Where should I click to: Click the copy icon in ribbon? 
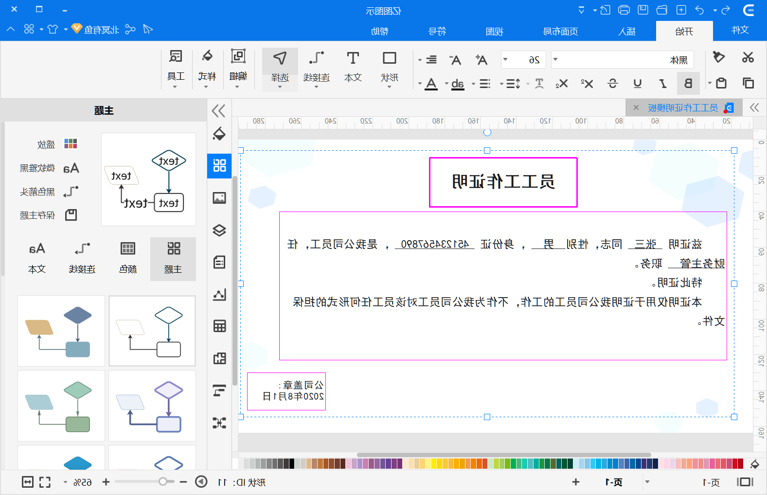[x=748, y=83]
